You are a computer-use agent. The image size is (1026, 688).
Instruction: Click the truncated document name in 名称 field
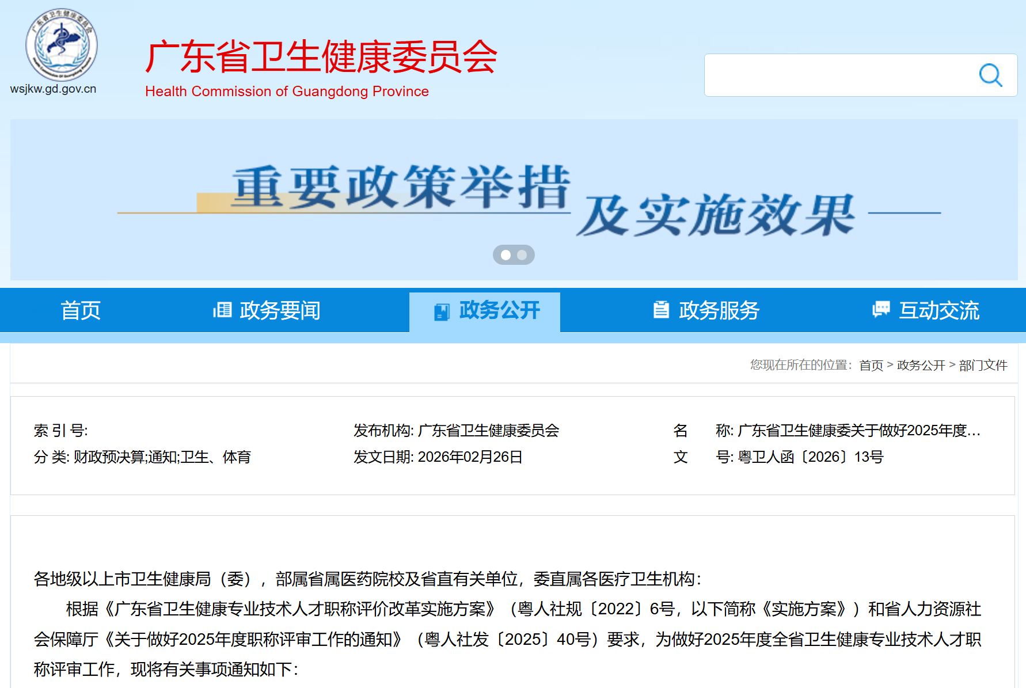pos(858,431)
